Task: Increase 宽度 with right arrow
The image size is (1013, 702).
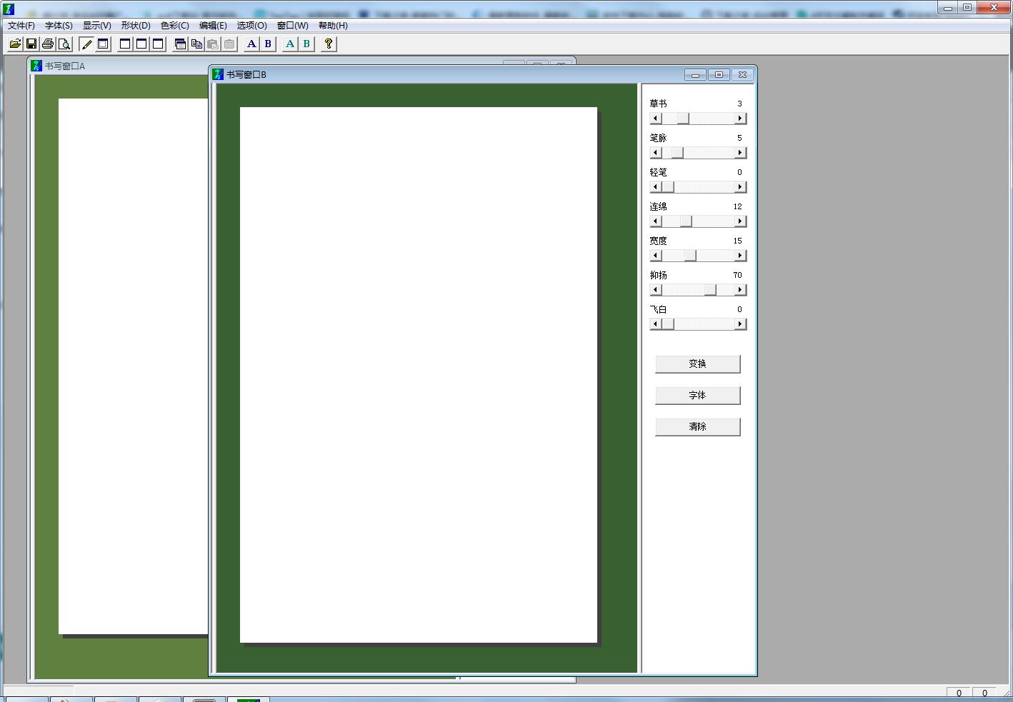Action: click(741, 256)
